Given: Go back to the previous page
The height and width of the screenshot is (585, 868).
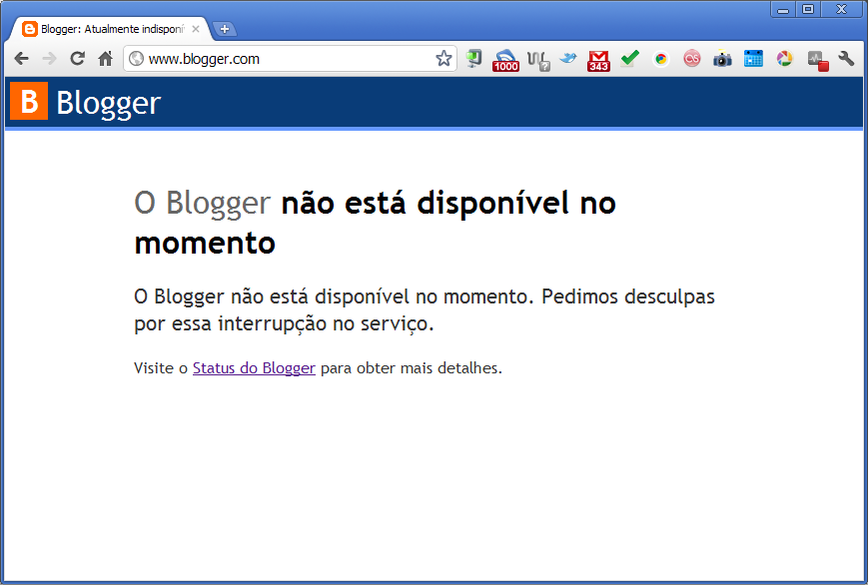Looking at the screenshot, I should tap(21, 59).
